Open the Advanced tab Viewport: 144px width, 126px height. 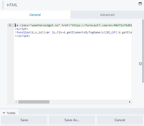107,15
